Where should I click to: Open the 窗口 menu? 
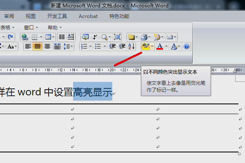pos(31,28)
